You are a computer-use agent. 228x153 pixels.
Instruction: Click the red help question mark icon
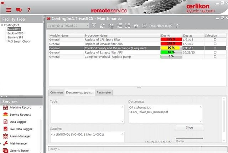coord(29,10)
